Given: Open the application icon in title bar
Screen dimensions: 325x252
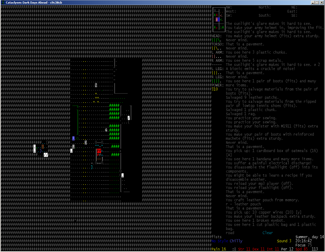Looking at the screenshot, I should [3, 3].
